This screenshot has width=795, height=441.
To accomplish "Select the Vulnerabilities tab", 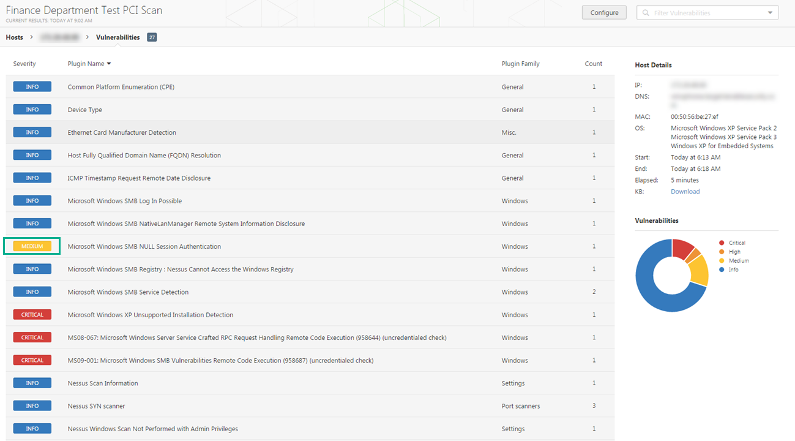I will point(118,37).
